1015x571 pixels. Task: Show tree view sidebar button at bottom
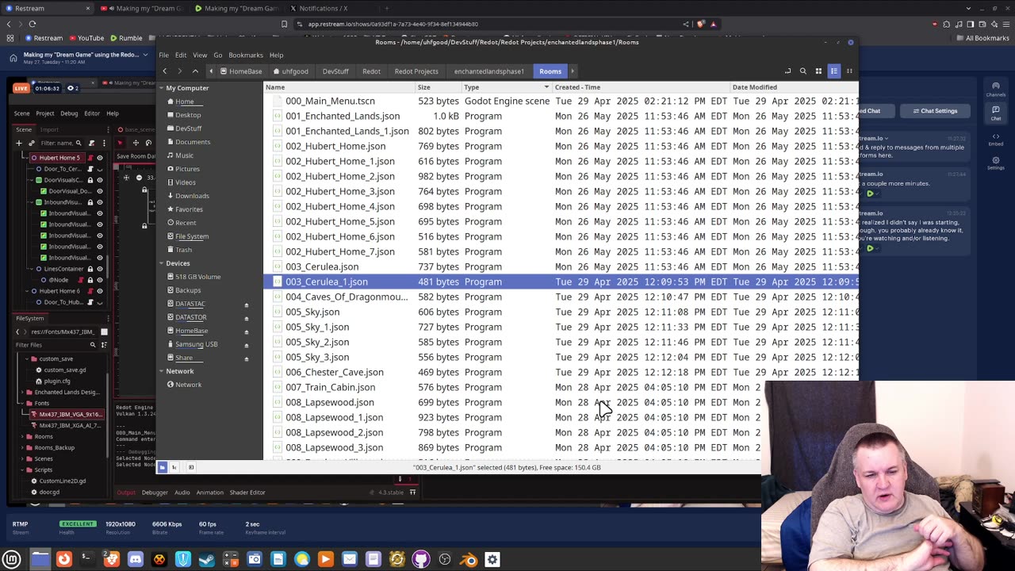pos(174,467)
